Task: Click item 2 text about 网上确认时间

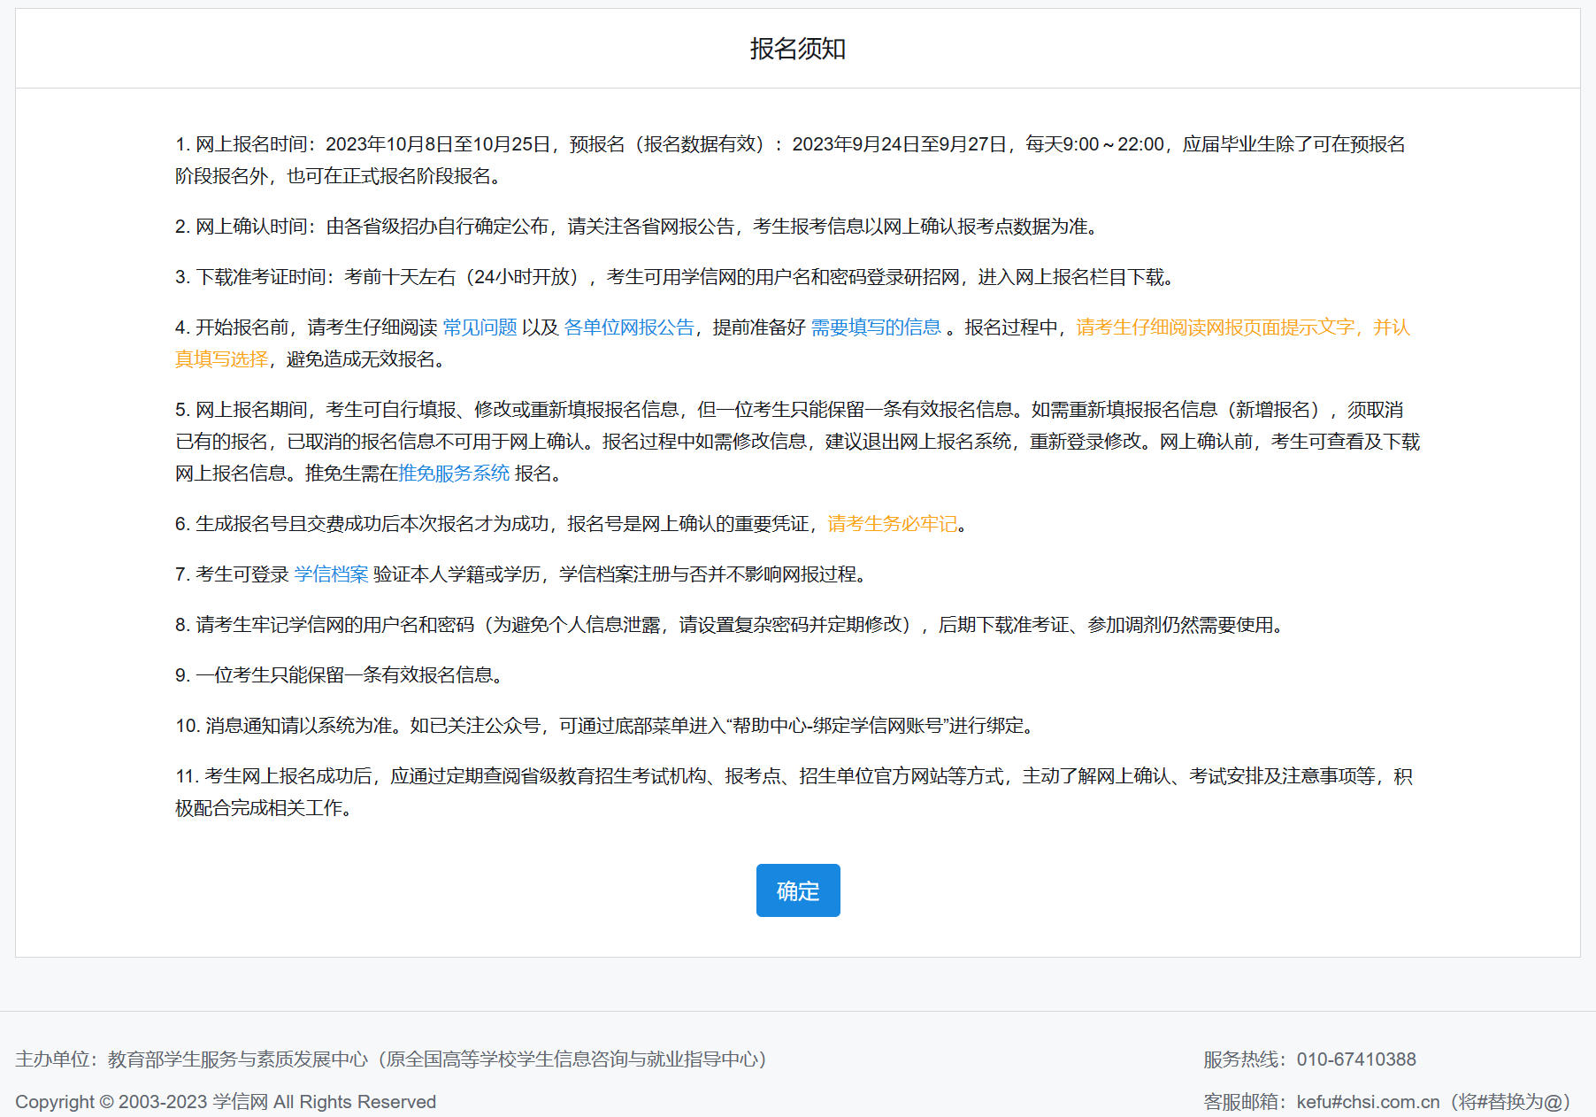Action: point(637,227)
